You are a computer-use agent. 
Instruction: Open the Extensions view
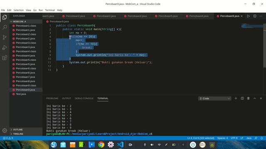[x=5, y=58]
